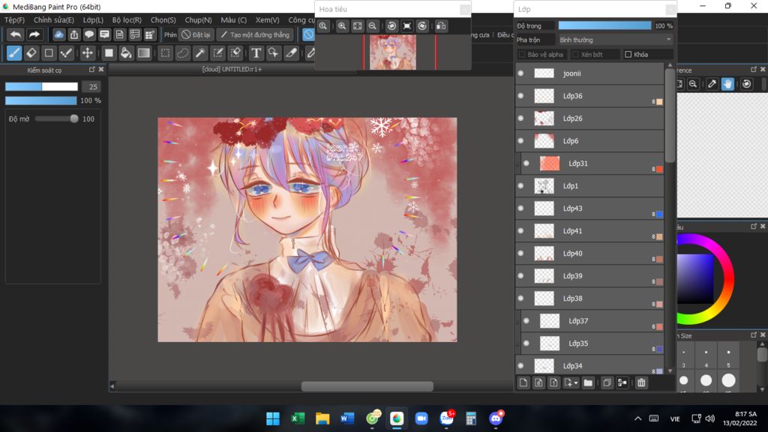Toggle visibility of Lớp36 layer

click(x=520, y=96)
